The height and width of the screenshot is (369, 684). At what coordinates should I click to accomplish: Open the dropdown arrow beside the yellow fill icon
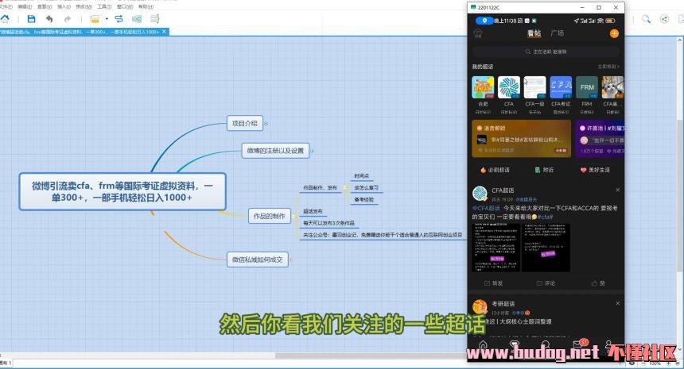click(x=107, y=19)
